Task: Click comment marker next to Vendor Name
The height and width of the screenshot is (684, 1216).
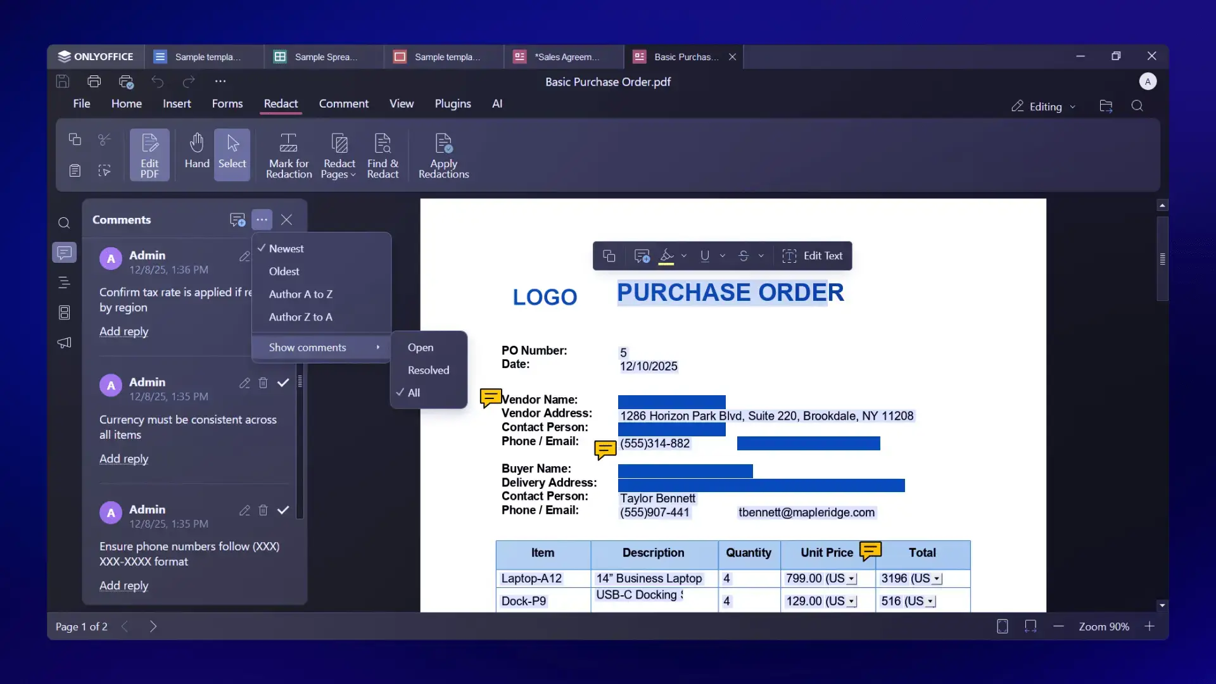Action: [490, 398]
